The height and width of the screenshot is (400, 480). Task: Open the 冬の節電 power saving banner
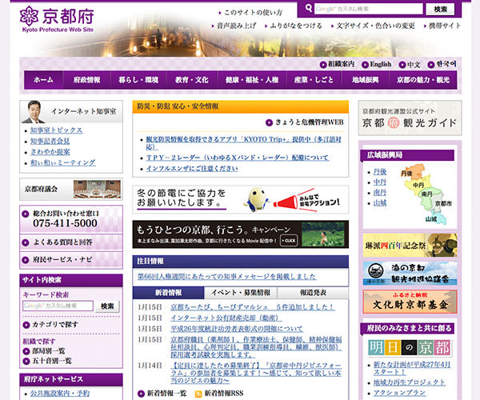(240, 199)
